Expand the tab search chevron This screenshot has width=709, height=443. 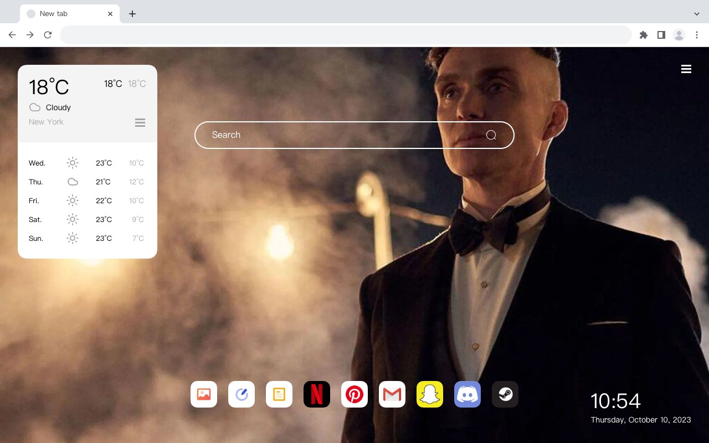(697, 14)
